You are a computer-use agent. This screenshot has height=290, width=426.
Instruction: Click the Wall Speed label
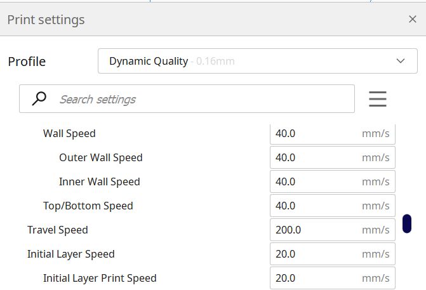pos(69,134)
